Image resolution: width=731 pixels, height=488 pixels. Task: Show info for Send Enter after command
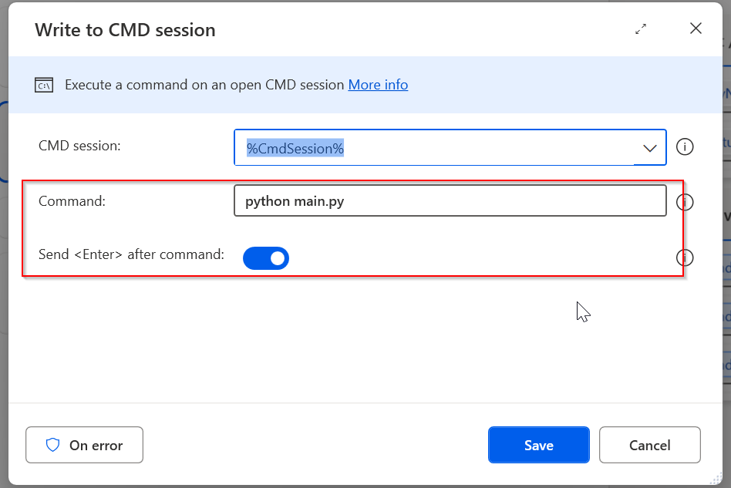coord(685,257)
